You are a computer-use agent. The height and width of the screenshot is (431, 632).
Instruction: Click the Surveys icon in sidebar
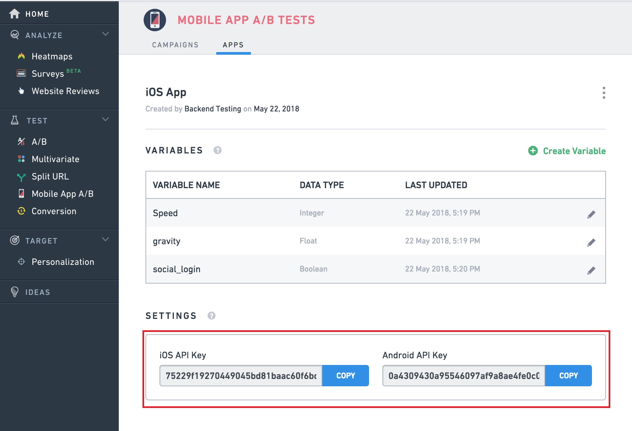pyautogui.click(x=21, y=73)
